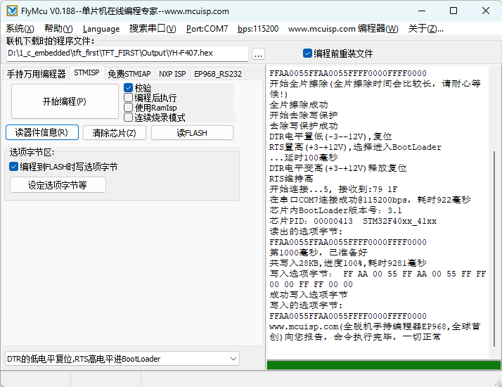Enable 使用RamIsp checkbox

(x=129, y=108)
